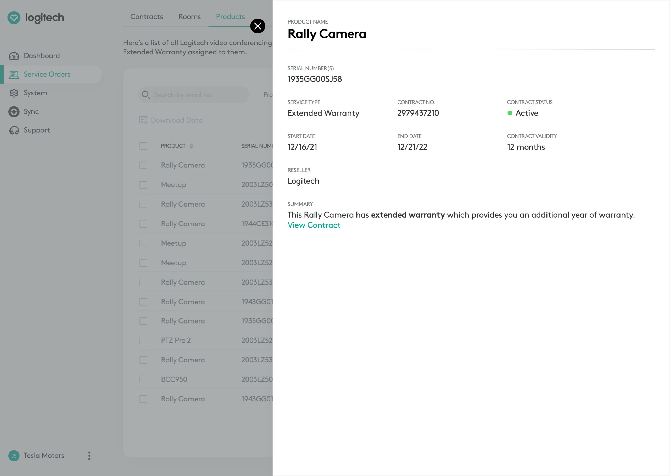This screenshot has width=670, height=476.
Task: Click the Support headset icon
Action: pos(14,130)
